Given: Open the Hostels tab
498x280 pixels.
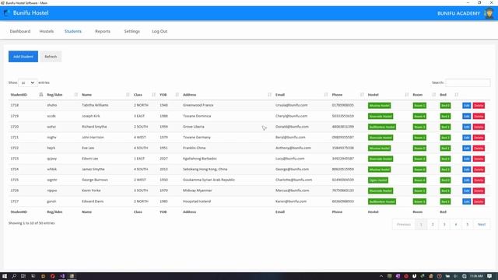Looking at the screenshot, I should point(47,31).
